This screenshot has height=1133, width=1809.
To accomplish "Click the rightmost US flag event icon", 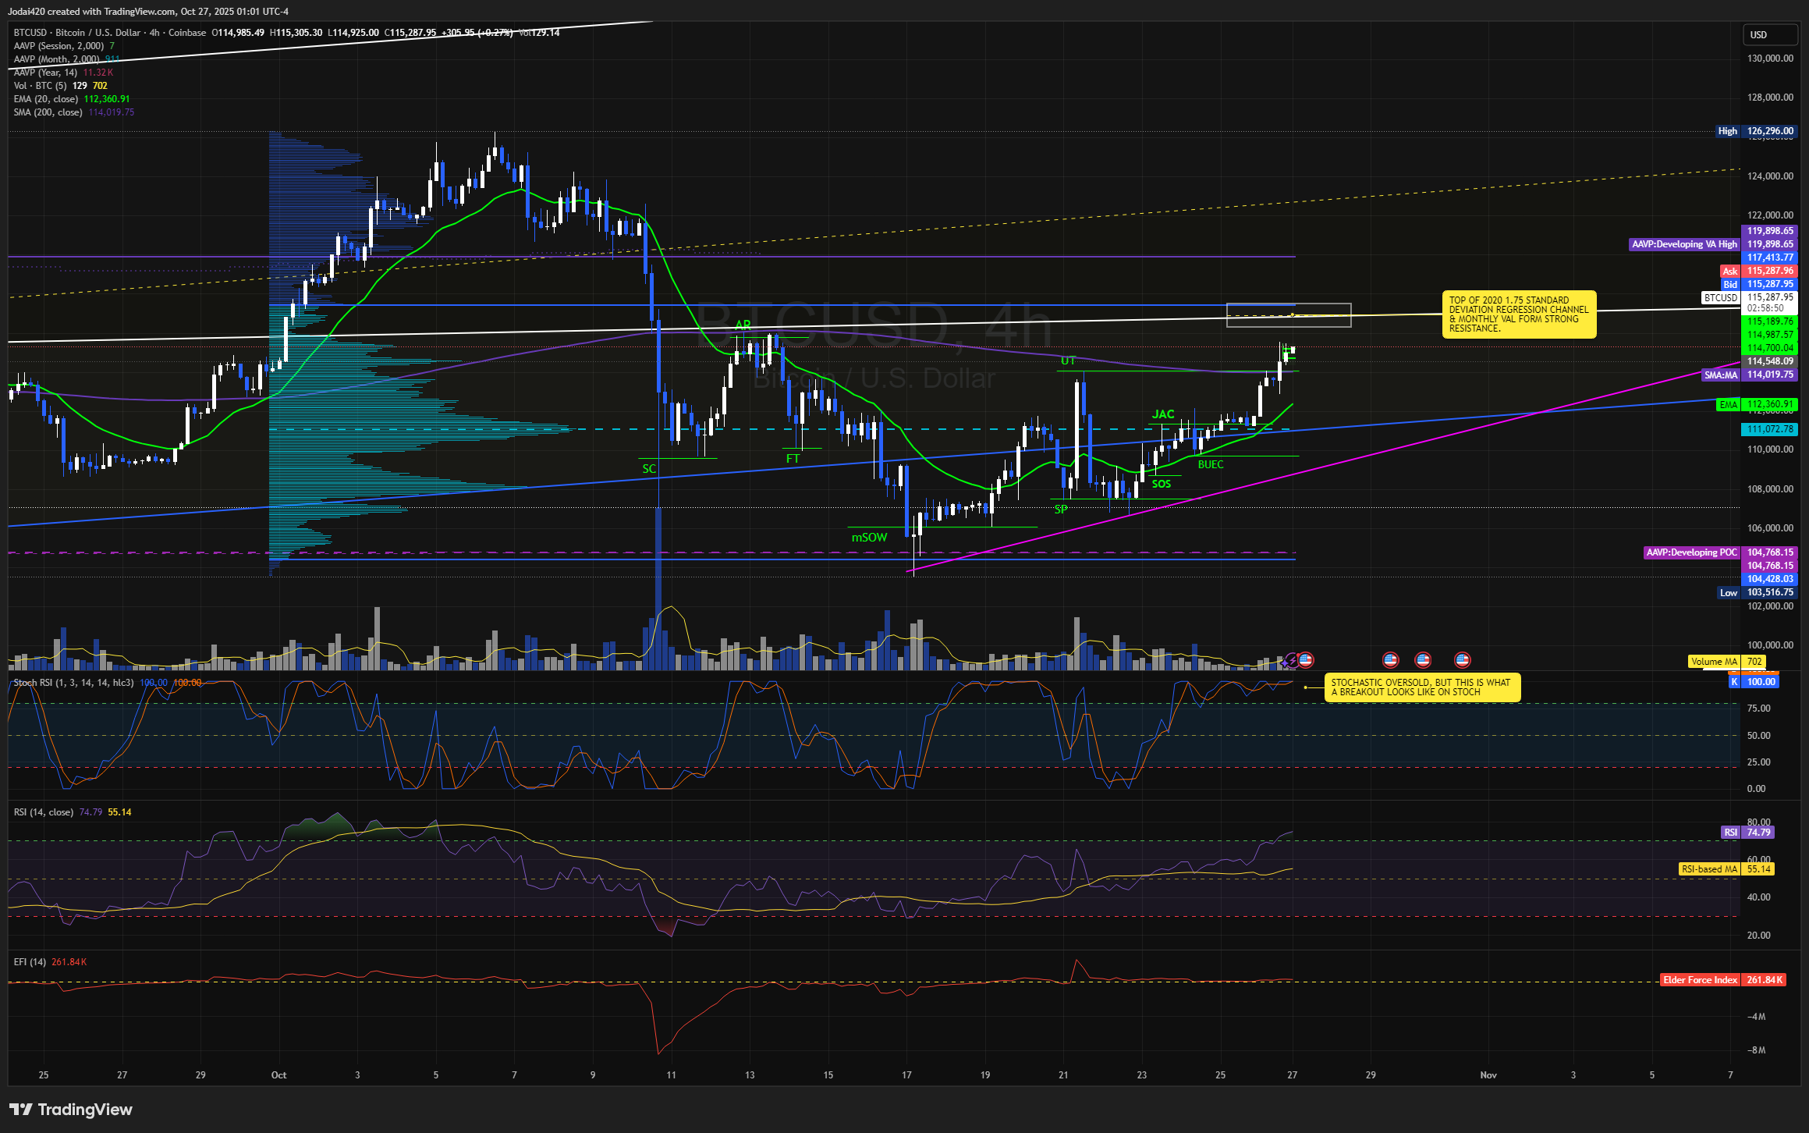I will [1462, 660].
